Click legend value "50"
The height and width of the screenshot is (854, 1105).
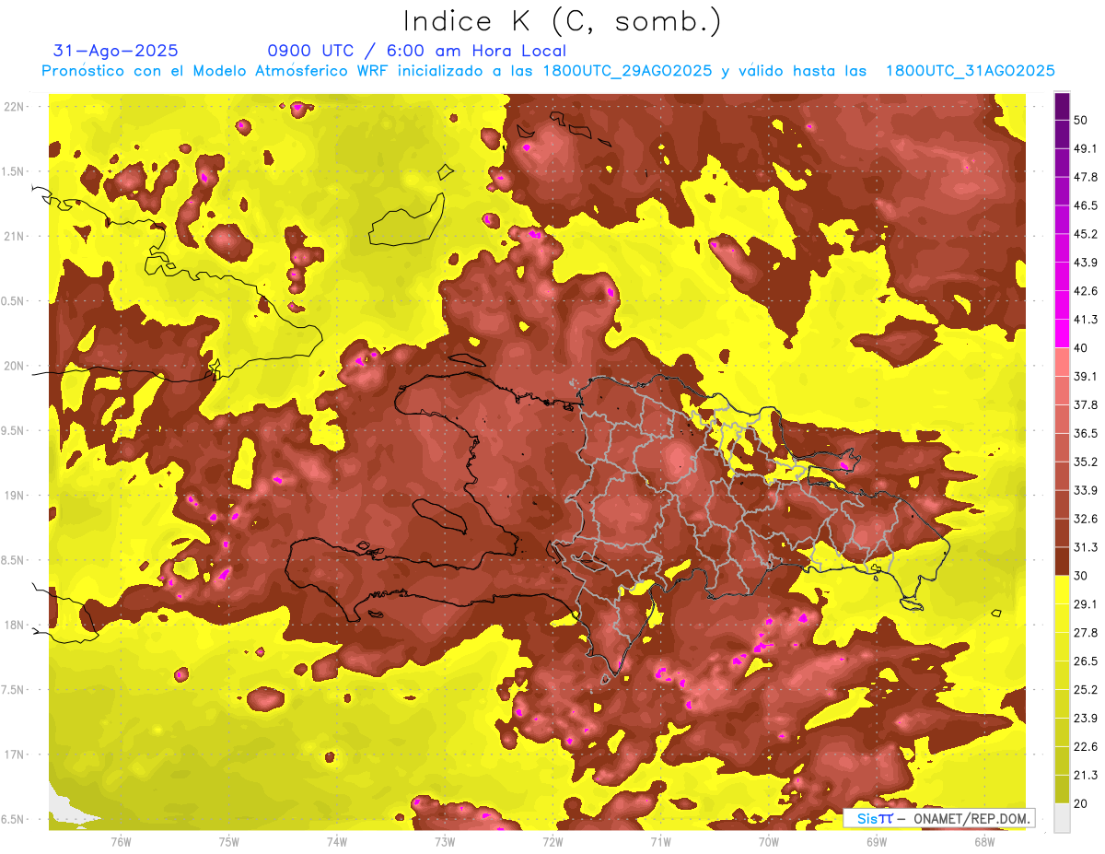(x=1082, y=120)
